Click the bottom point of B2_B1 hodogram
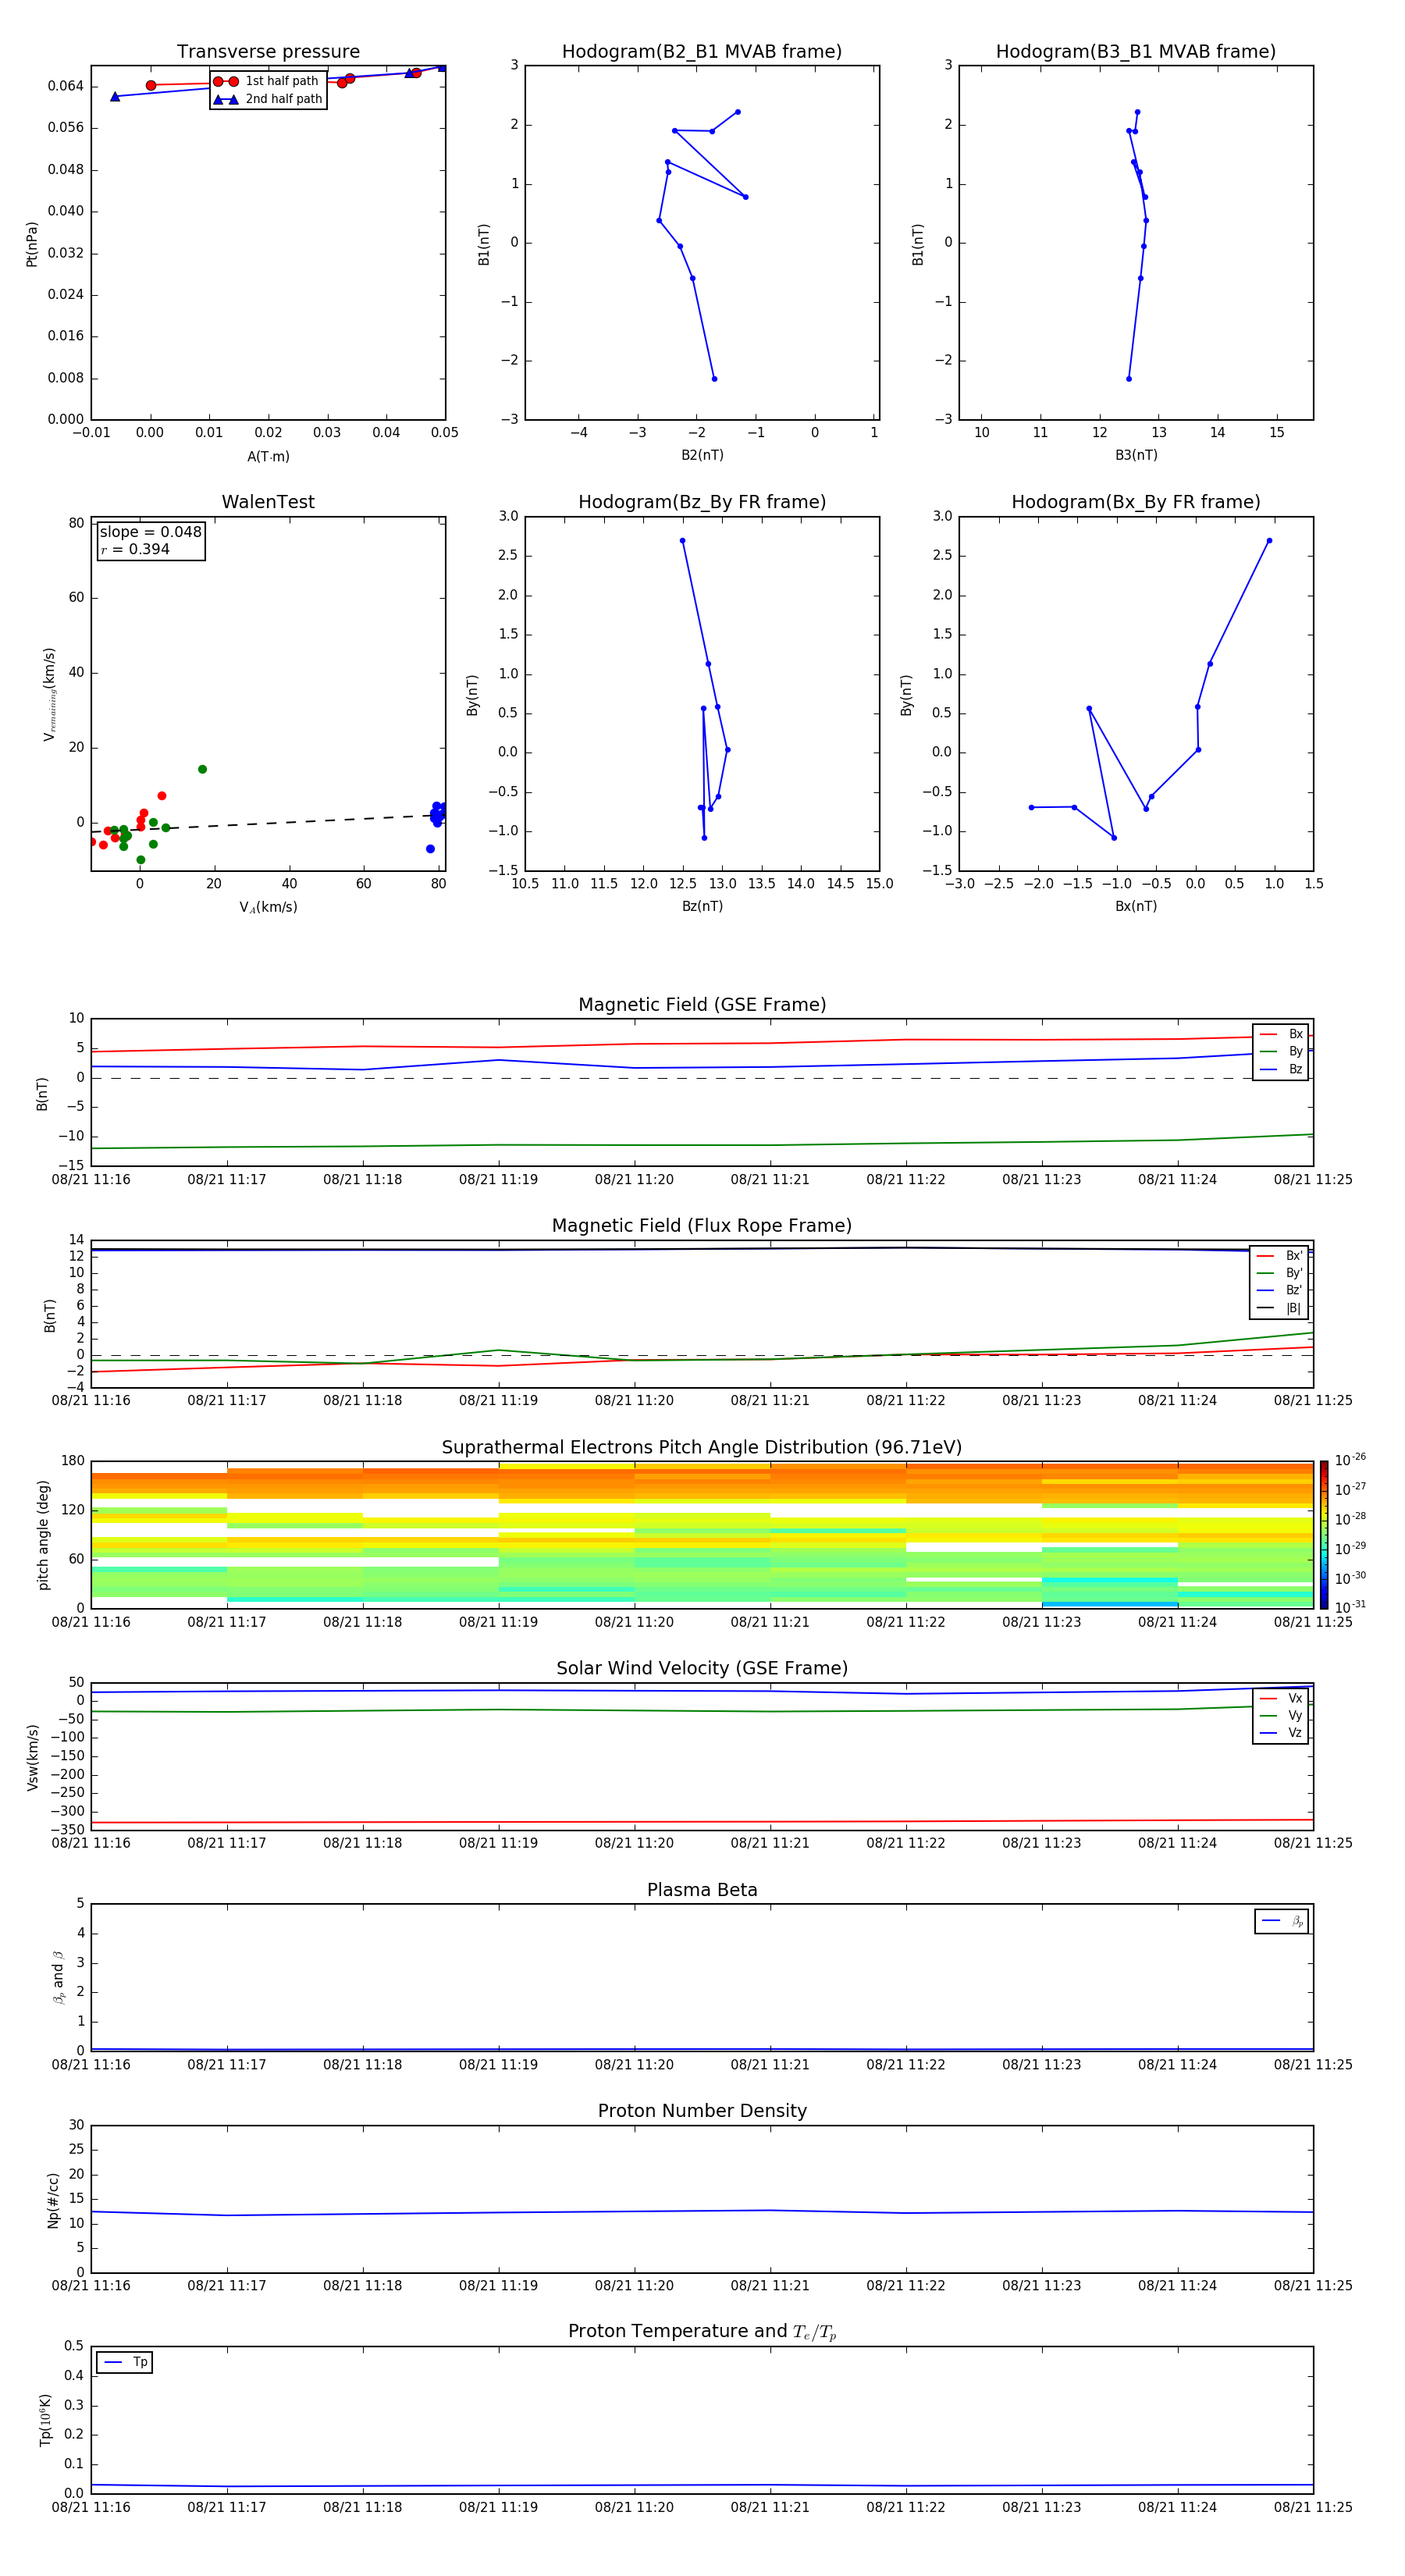The height and width of the screenshot is (2576, 1405). [x=714, y=378]
